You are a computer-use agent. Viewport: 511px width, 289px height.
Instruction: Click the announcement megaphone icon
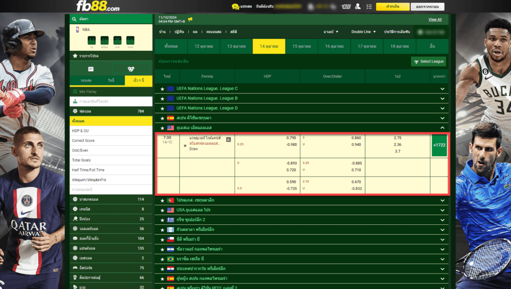click(190, 19)
